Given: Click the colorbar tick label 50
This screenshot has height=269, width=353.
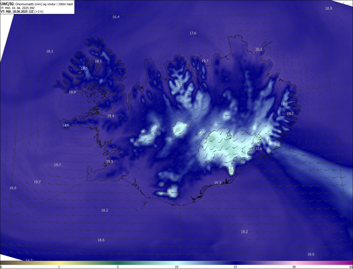Looking at the screenshot, I should 351,267.
